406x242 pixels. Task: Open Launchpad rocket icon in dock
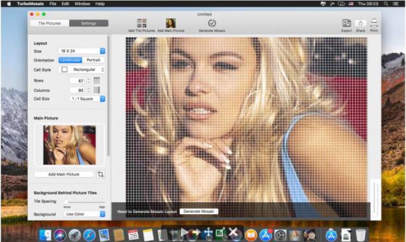point(75,235)
